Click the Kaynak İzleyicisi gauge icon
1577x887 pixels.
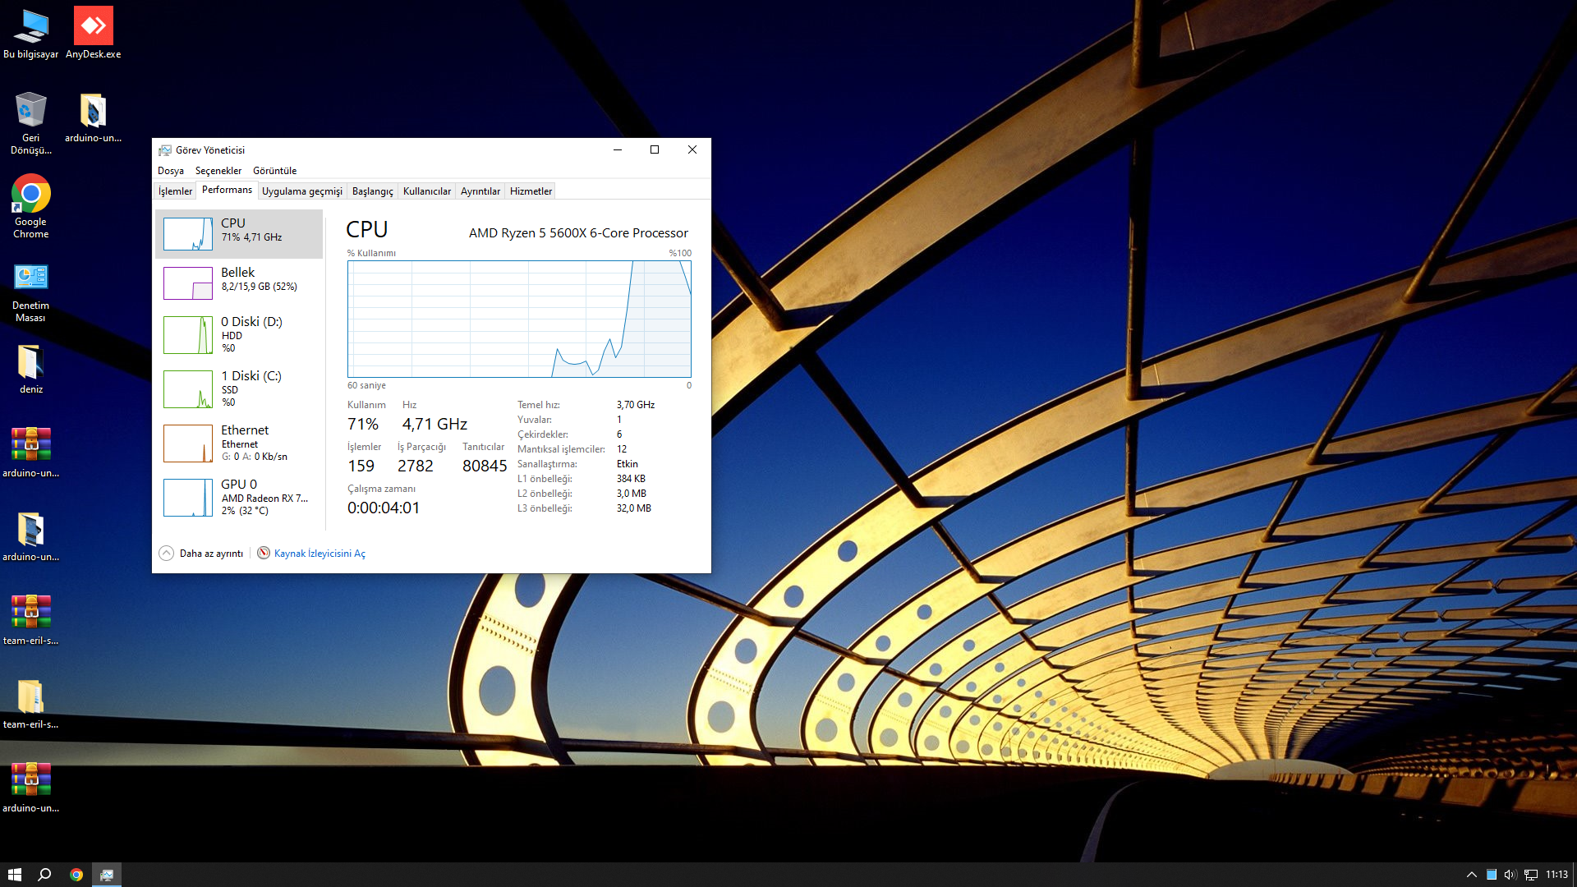coord(264,553)
